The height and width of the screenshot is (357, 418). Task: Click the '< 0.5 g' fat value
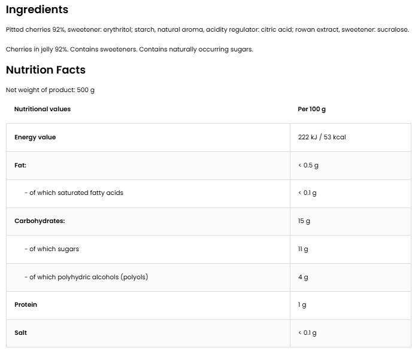[x=308, y=165]
